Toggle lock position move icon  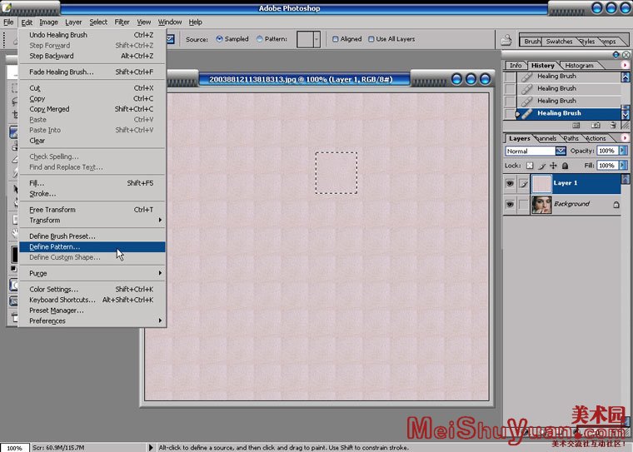click(554, 166)
